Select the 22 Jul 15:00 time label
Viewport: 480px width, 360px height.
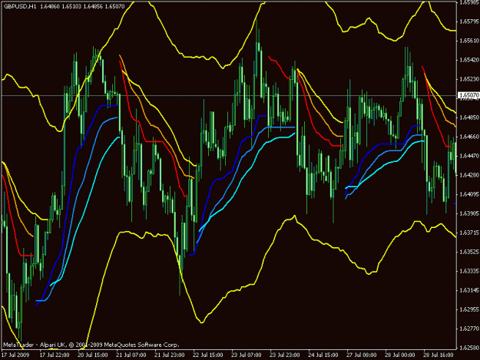pos(208,355)
